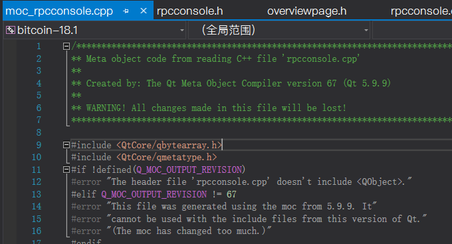Image resolution: width=452 pixels, height=244 pixels.
Task: Pin the moc_rpcconsole.cpp tab
Action: [126, 11]
